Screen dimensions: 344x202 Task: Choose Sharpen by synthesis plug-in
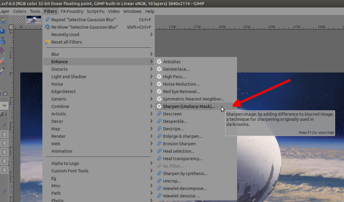tap(196, 174)
